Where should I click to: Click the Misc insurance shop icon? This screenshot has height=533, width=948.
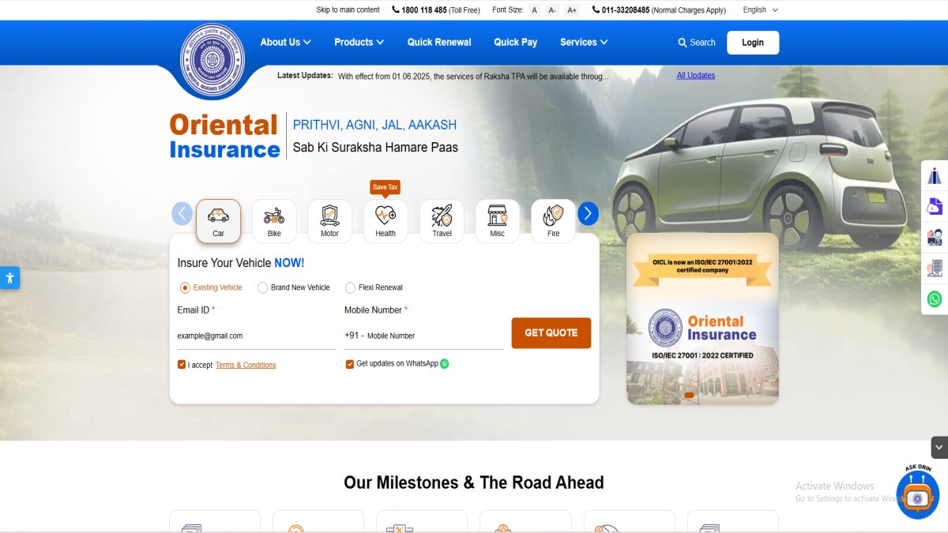click(x=497, y=220)
